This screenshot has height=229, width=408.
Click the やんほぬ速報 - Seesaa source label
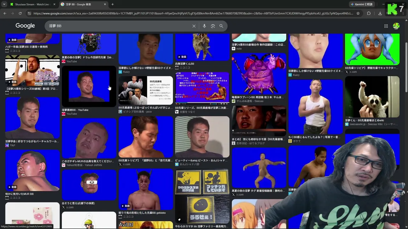250,101
